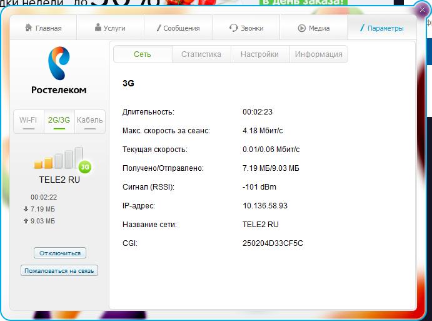Click the purple close window button
432x321 pixels.
coord(422,10)
